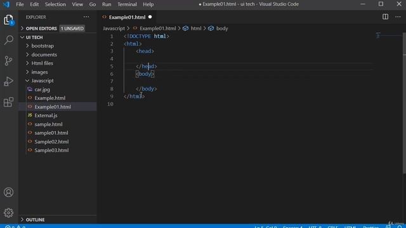This screenshot has height=228, width=406.
Task: Open the Help menu
Action: pos(148,4)
